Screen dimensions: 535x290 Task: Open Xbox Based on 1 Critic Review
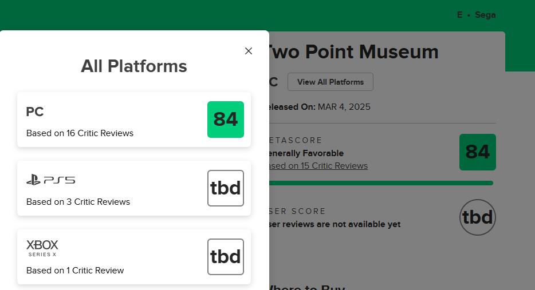pyautogui.click(x=75, y=271)
